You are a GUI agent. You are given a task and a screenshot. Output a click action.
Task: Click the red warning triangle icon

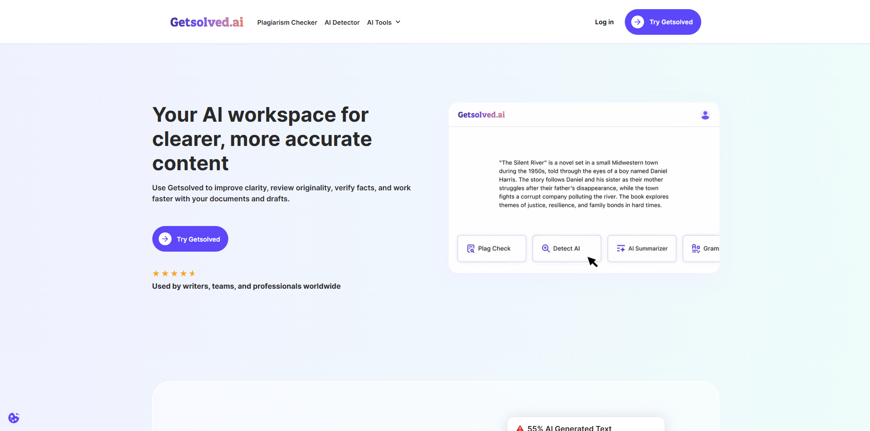(520, 428)
